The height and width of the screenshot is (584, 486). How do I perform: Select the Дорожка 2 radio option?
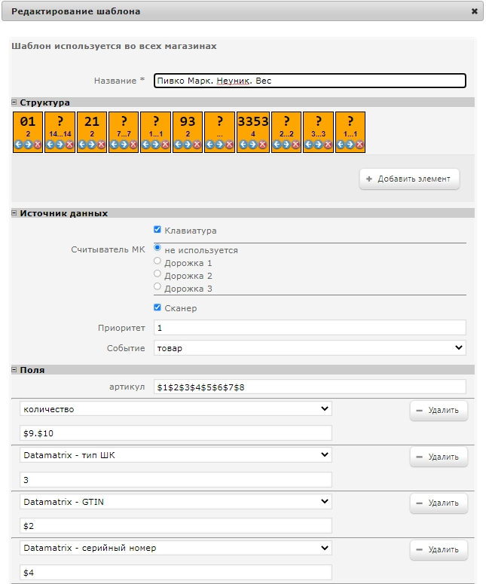tap(157, 274)
